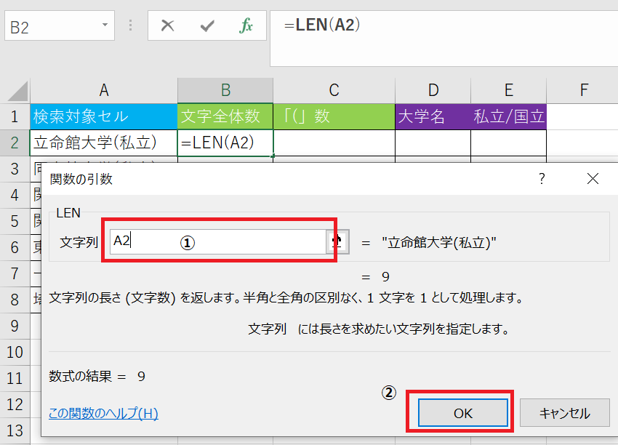Click the 私立/国立 header cell E1
This screenshot has height=445, width=618.
[508, 116]
